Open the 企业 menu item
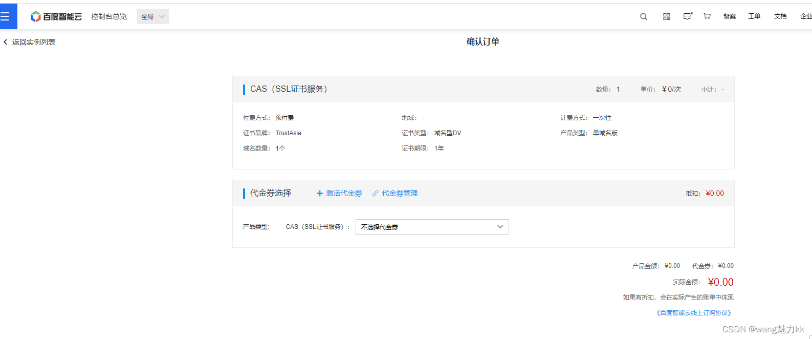The image size is (812, 339). point(806,16)
